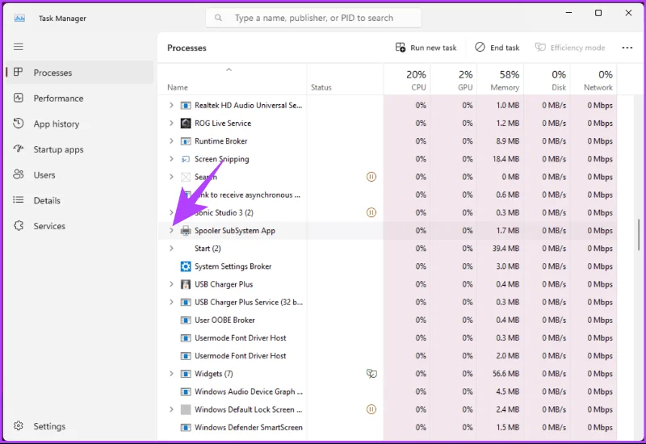This screenshot has height=444, width=646.
Task: Click the USB Charger Plus icon
Action: [186, 284]
